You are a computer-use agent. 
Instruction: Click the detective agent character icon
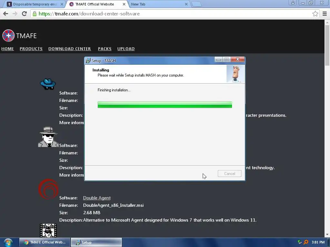point(48,137)
